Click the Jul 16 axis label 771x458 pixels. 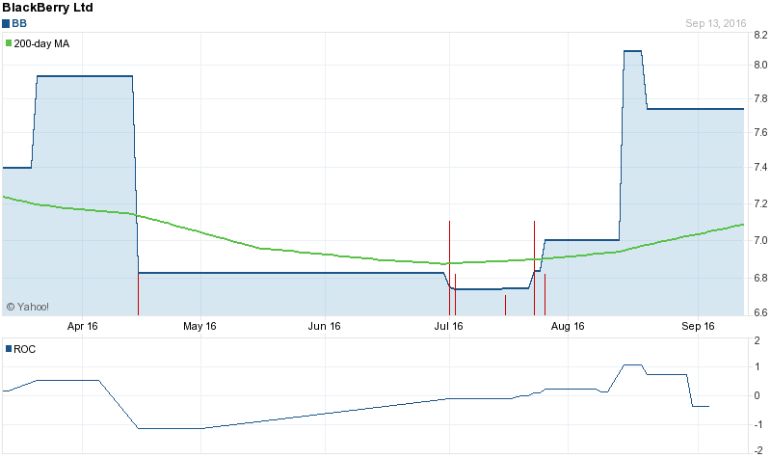[x=448, y=326]
